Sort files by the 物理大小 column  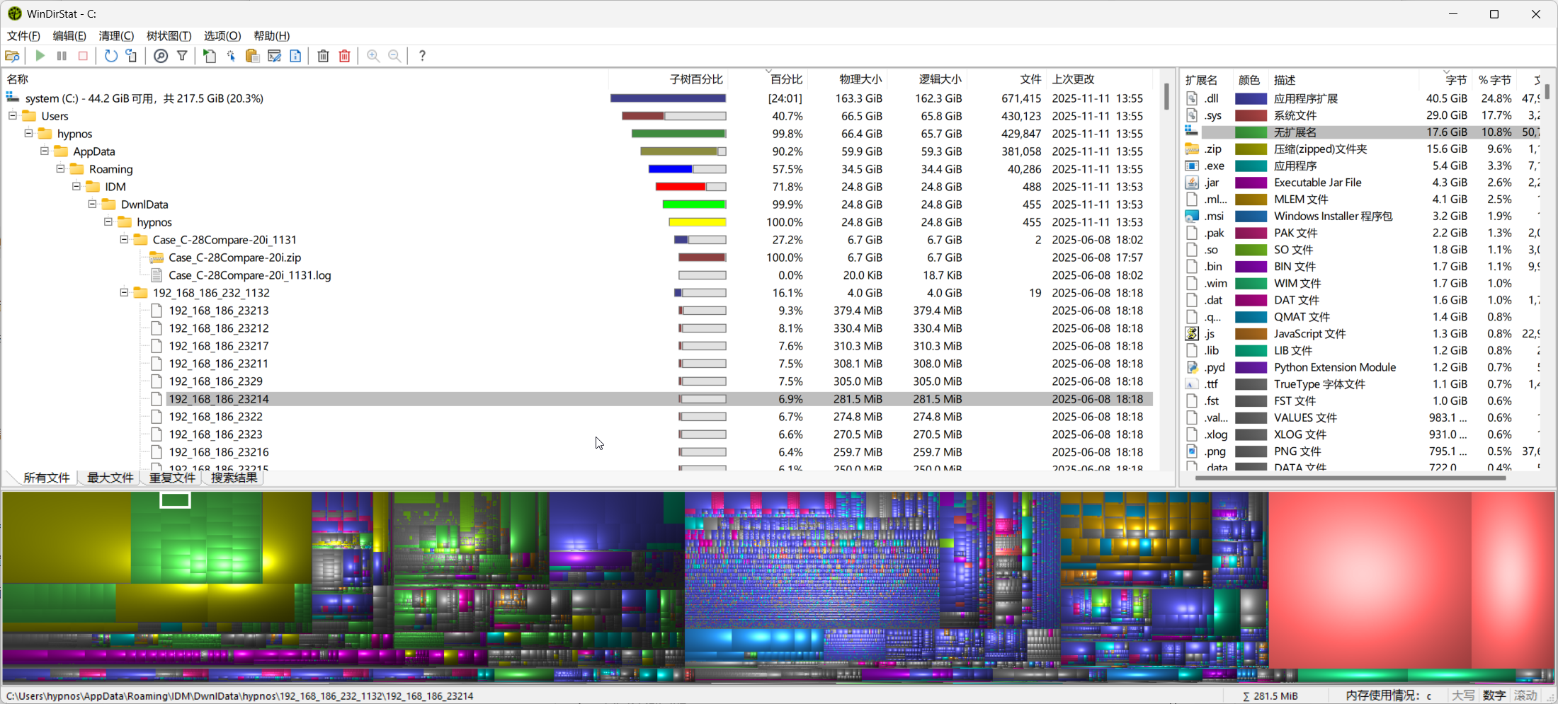click(860, 79)
